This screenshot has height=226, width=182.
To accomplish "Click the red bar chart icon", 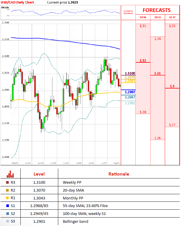I will [10, 174].
